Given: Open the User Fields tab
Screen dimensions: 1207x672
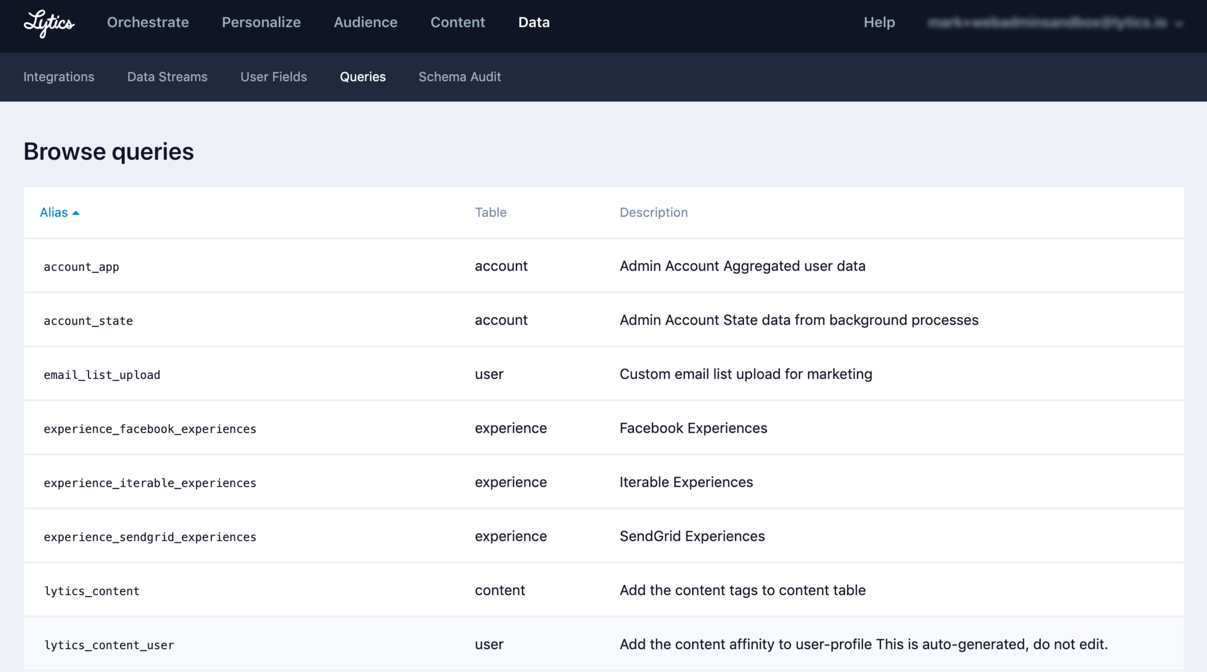Looking at the screenshot, I should [274, 77].
